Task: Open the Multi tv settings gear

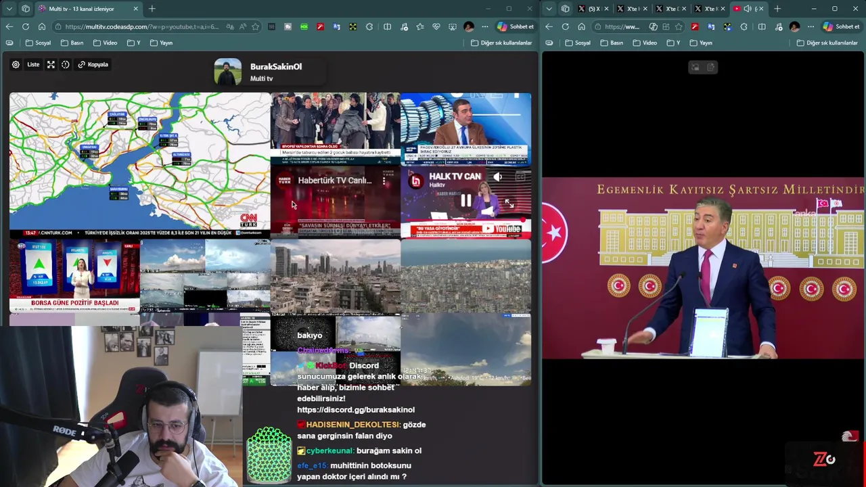Action: [16, 64]
